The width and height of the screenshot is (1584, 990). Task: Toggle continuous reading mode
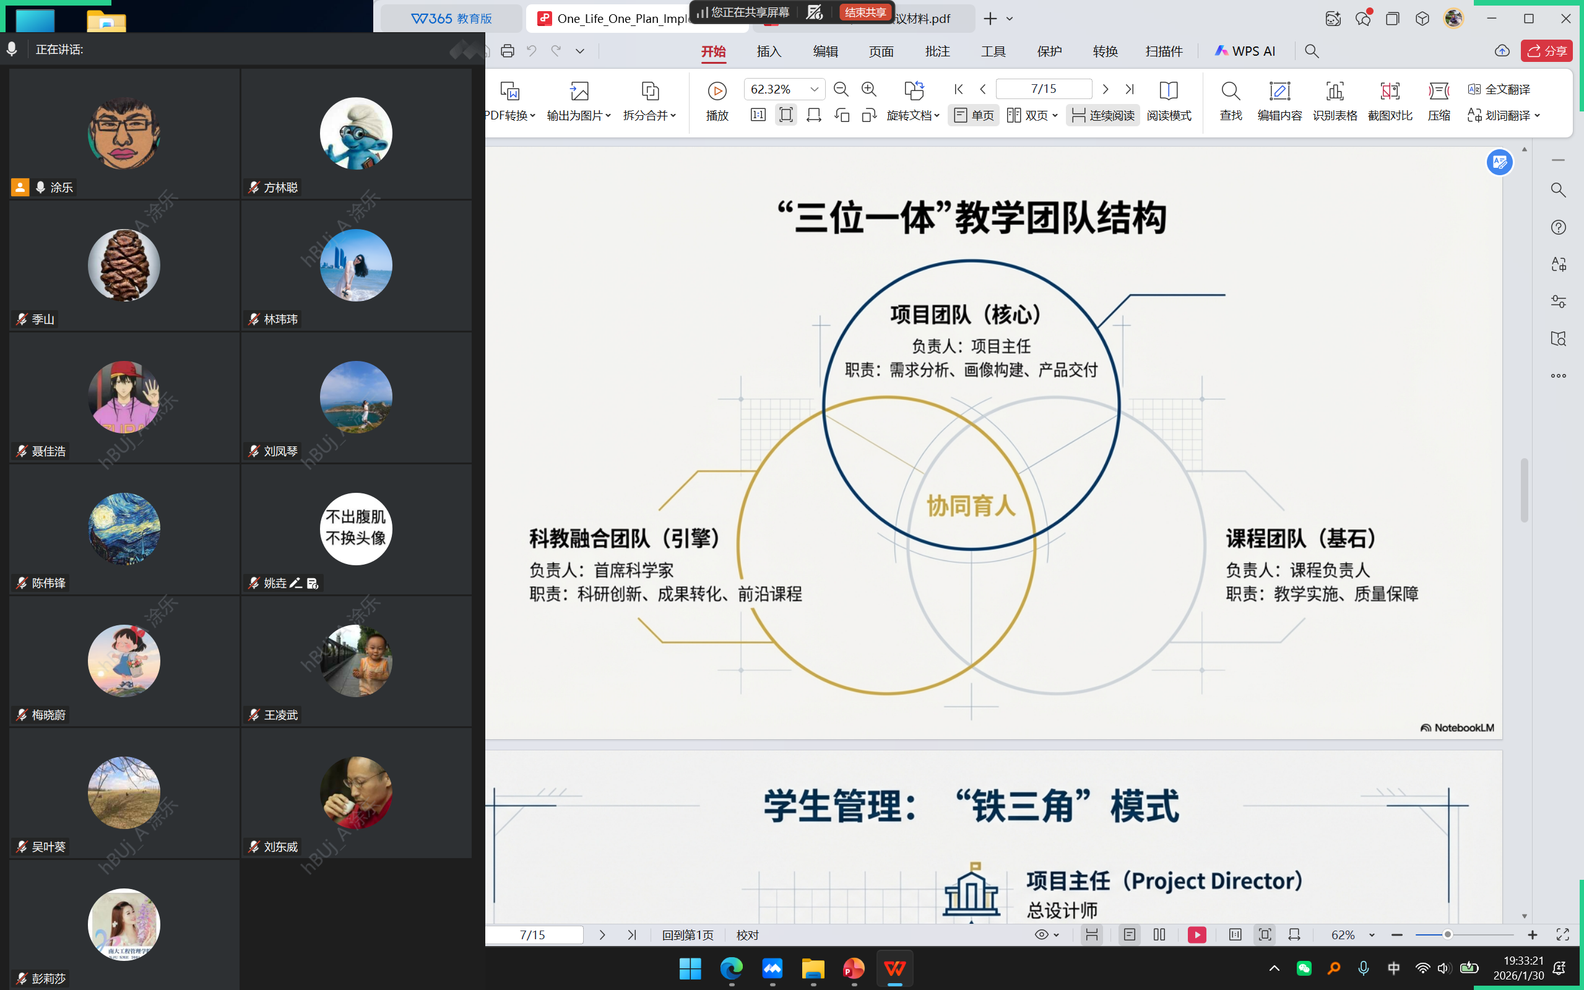coord(1104,115)
